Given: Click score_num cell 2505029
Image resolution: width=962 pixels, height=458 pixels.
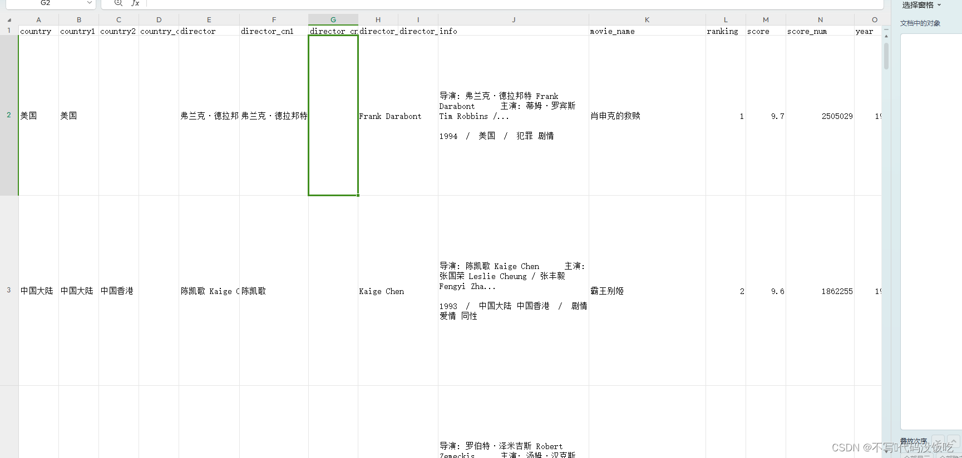Looking at the screenshot, I should 820,116.
